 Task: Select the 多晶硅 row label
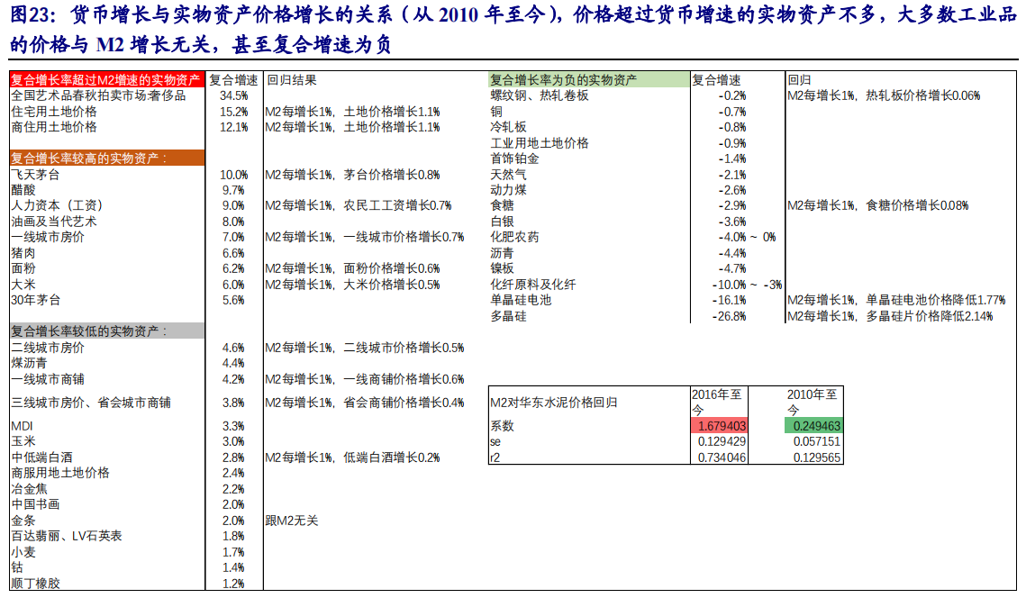pyautogui.click(x=508, y=316)
